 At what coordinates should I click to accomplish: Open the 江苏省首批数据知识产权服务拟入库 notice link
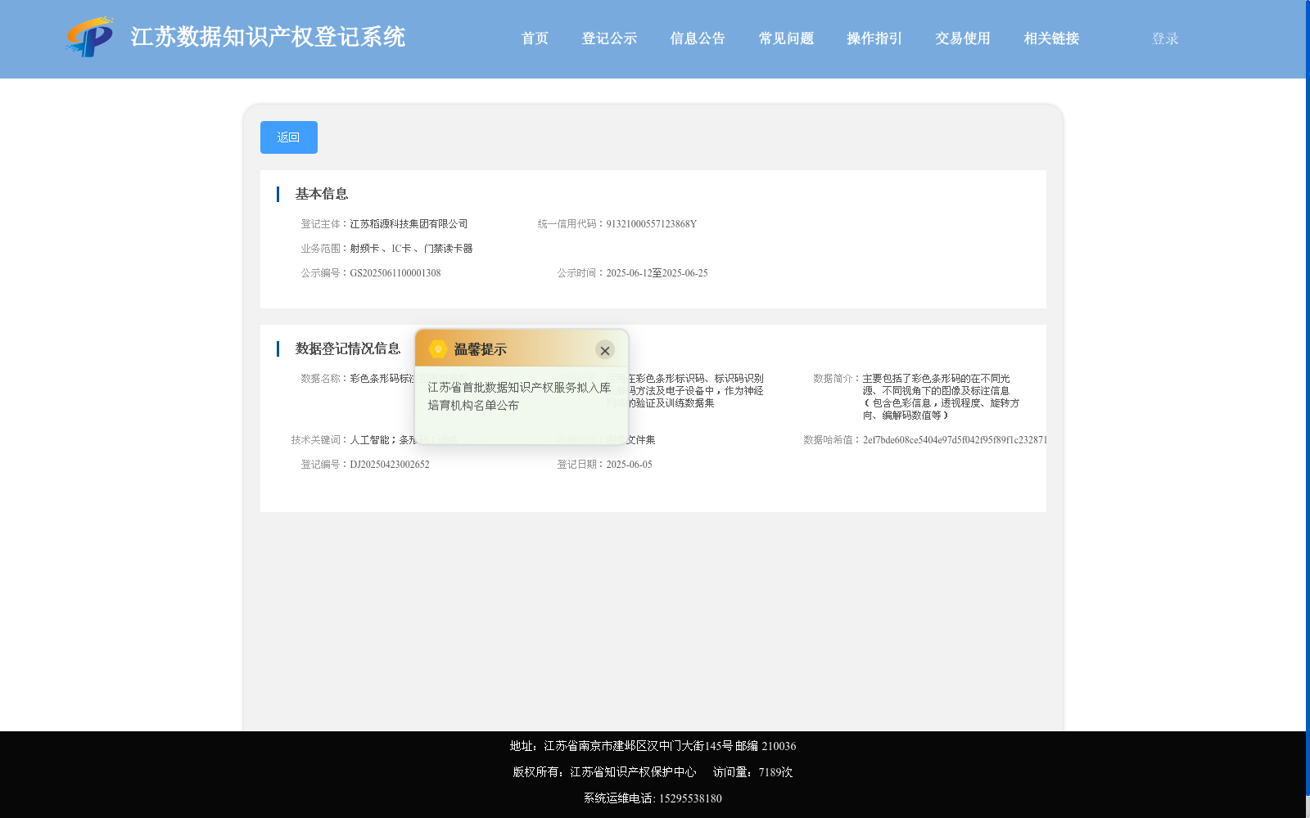[x=519, y=397]
